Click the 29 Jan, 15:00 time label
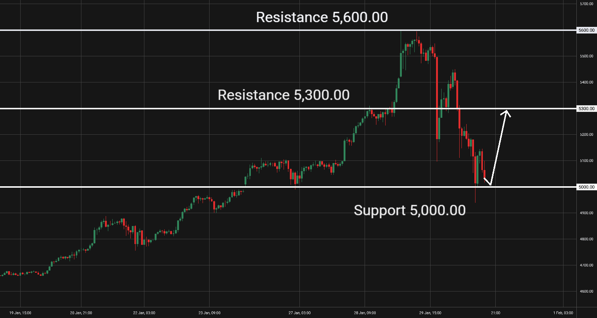The image size is (597, 318). click(430, 313)
